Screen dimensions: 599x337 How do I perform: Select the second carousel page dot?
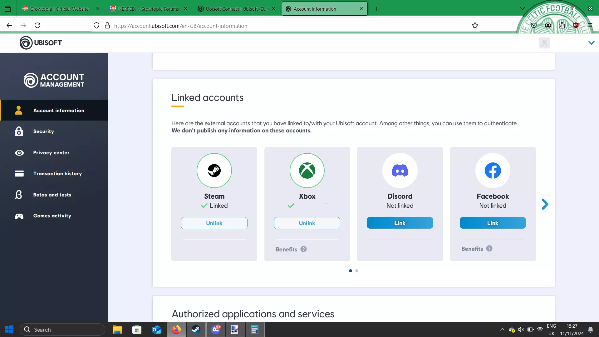point(357,271)
